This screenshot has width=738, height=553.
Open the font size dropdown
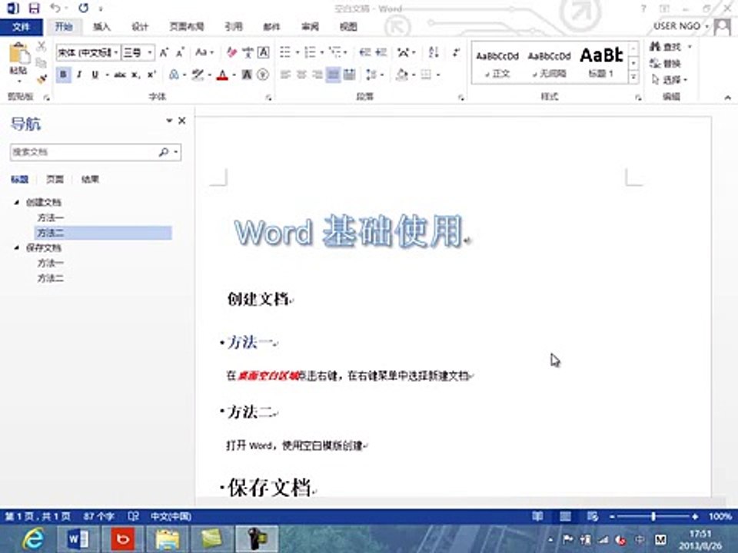pyautogui.click(x=150, y=52)
